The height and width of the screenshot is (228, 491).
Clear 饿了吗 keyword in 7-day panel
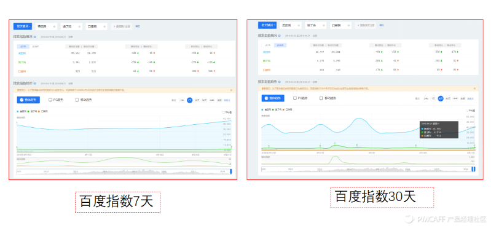point(80,26)
